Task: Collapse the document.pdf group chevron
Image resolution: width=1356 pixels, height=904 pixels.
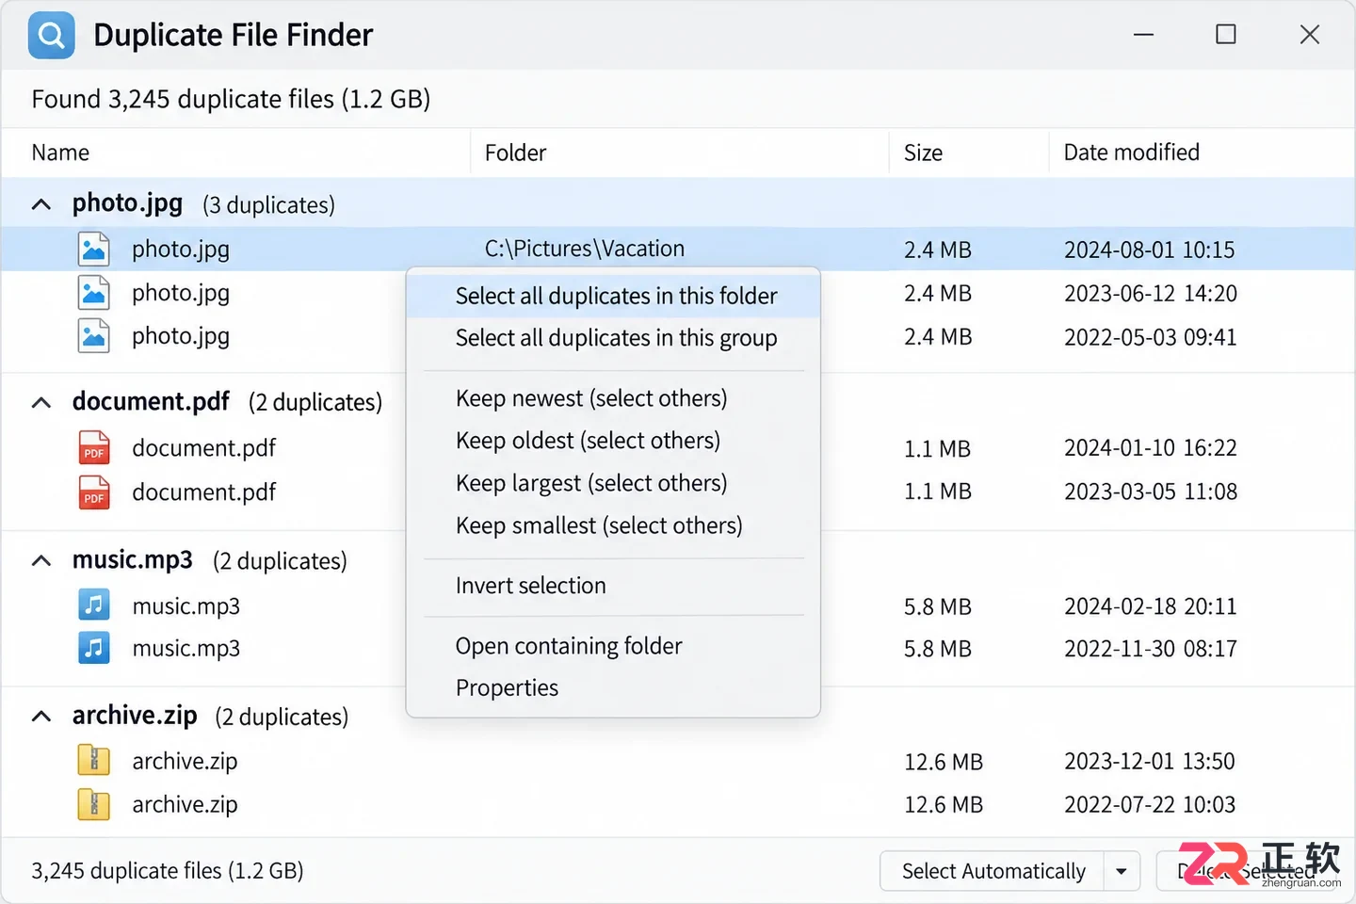Action: coord(41,403)
